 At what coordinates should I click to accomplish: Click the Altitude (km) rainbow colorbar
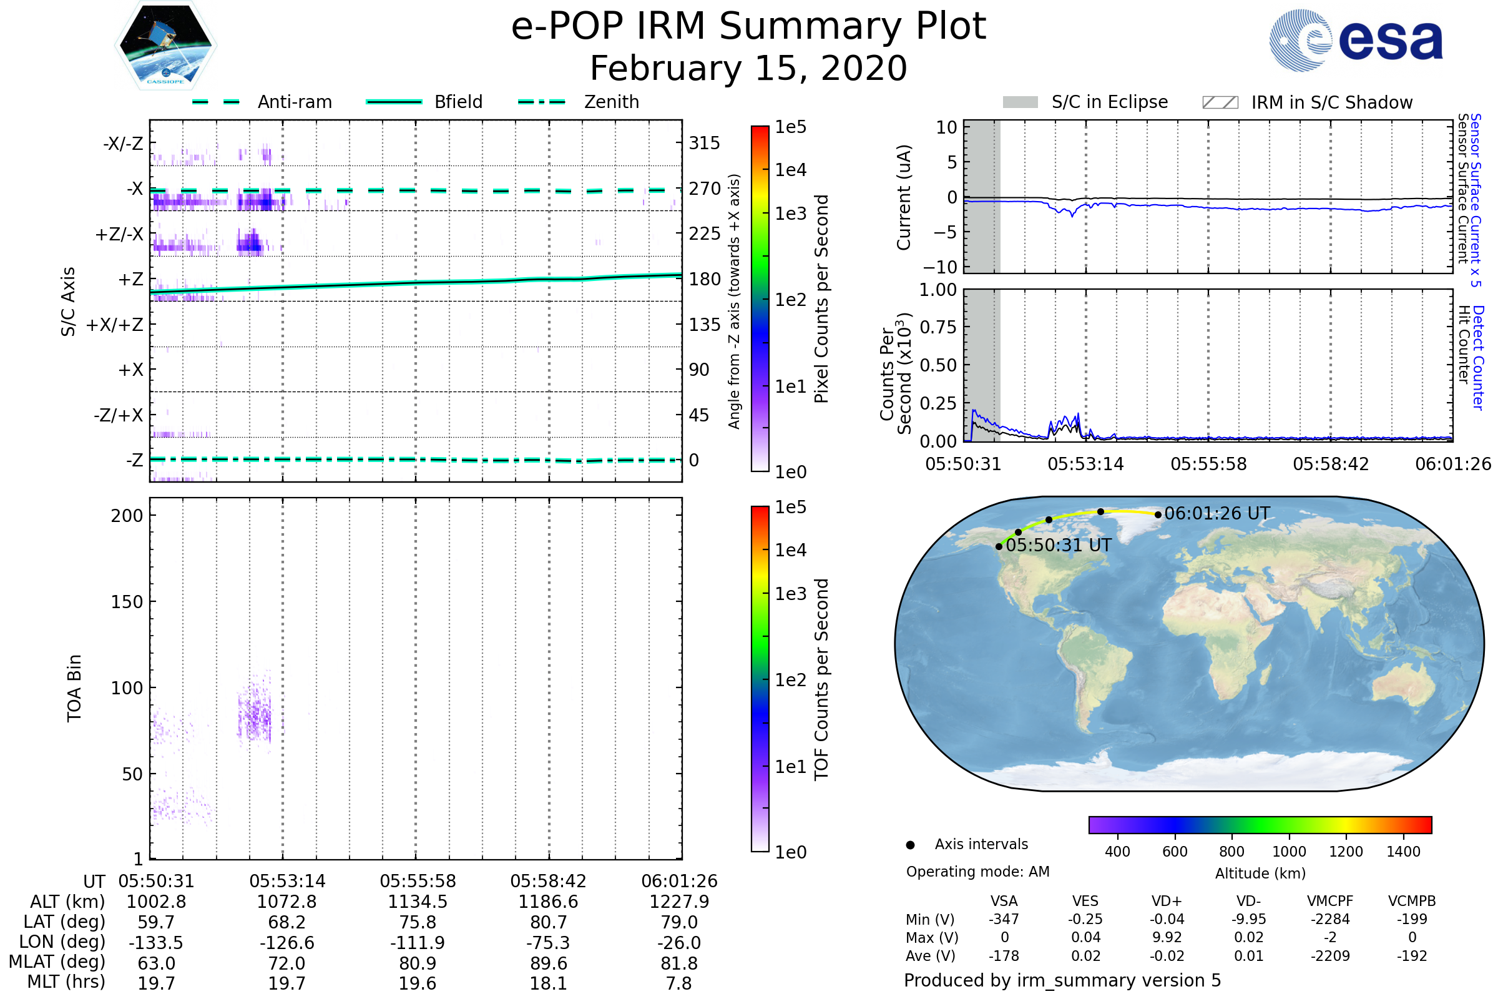1260,825
